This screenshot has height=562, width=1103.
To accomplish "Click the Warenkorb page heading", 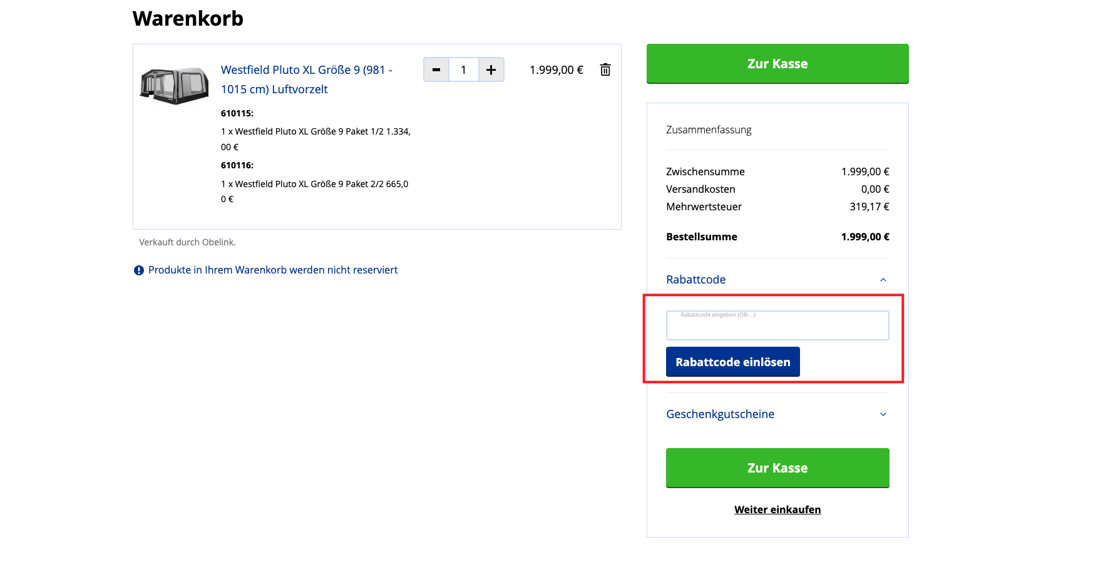I will [x=188, y=18].
